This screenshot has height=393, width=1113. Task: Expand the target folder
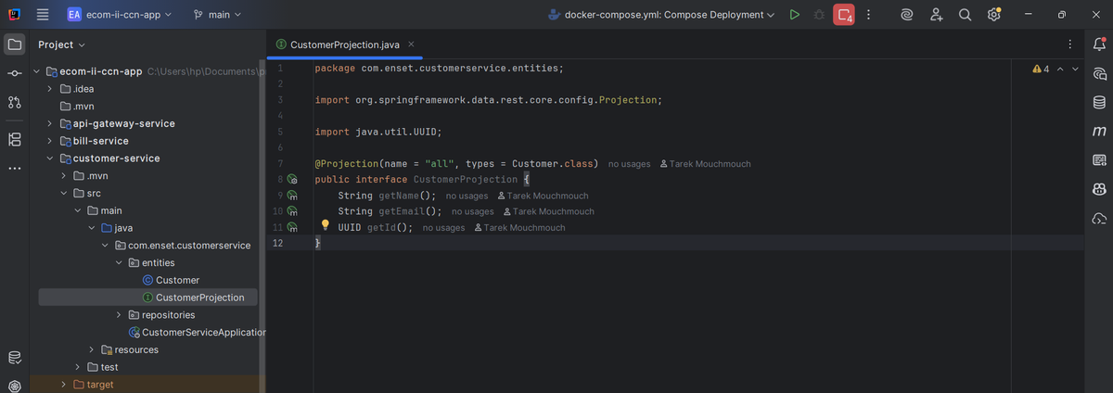point(63,385)
